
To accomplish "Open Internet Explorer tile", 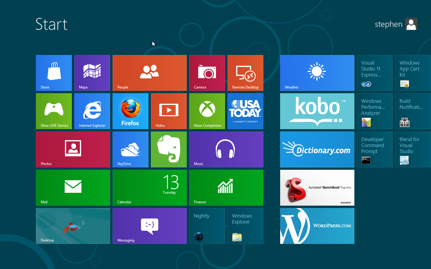I will 92,111.
